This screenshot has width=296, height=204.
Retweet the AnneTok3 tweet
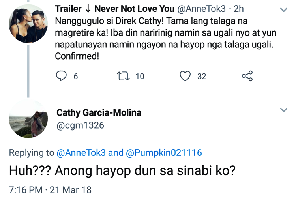(123, 76)
